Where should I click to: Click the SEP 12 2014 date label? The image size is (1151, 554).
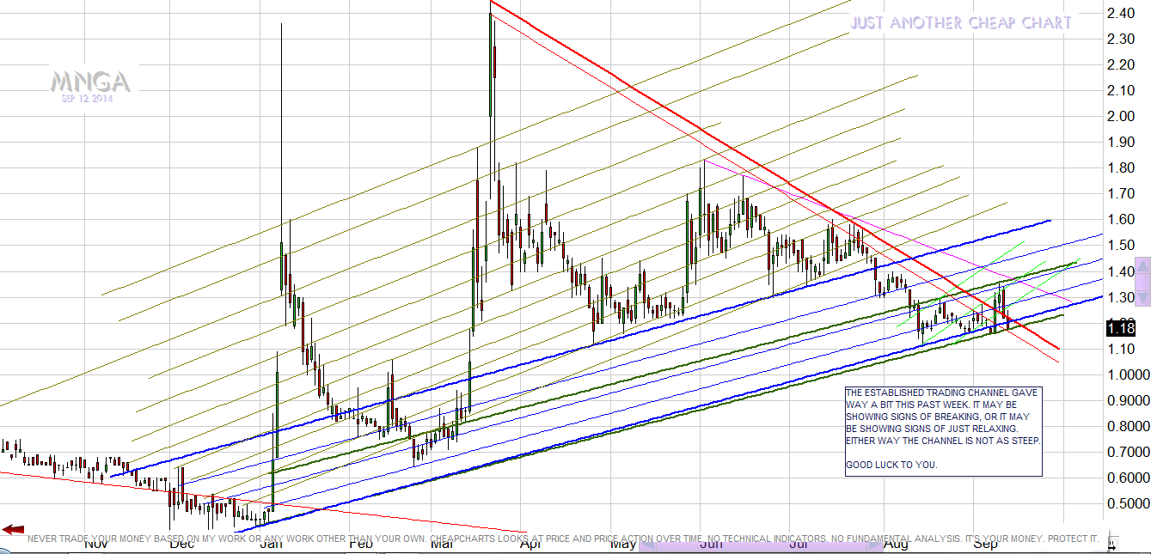pyautogui.click(x=89, y=99)
